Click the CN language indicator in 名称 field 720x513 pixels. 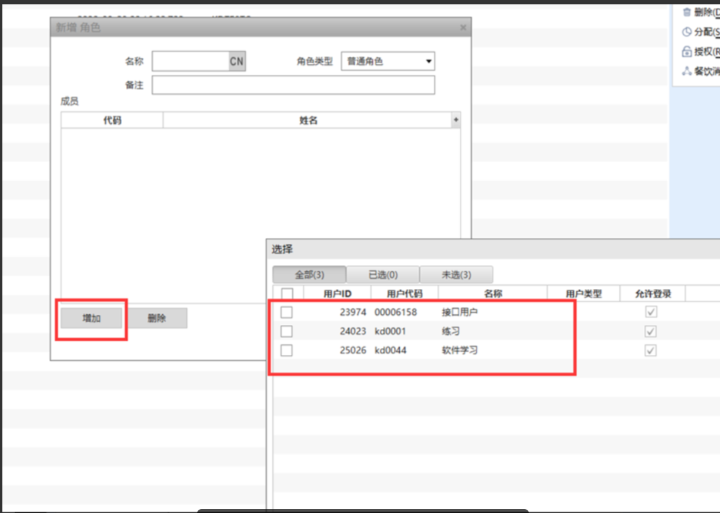(237, 61)
